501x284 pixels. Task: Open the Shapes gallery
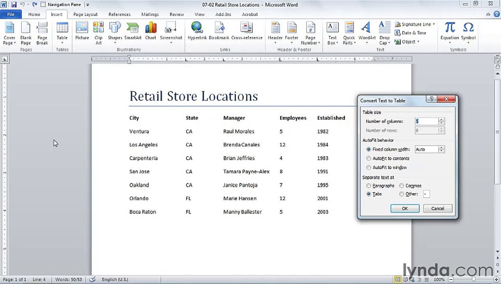coord(115,34)
